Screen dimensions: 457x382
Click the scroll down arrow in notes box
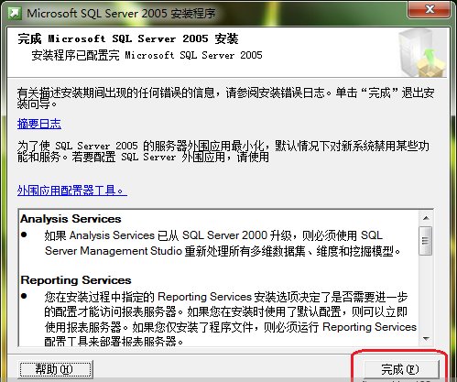[426, 338]
